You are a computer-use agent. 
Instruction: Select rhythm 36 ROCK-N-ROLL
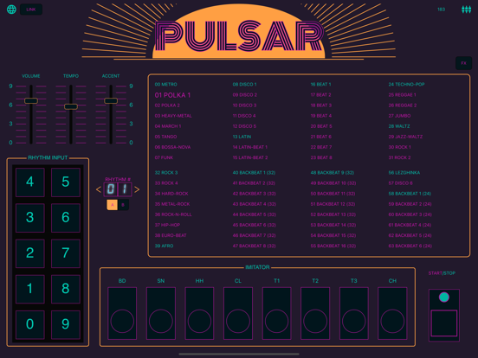point(173,214)
